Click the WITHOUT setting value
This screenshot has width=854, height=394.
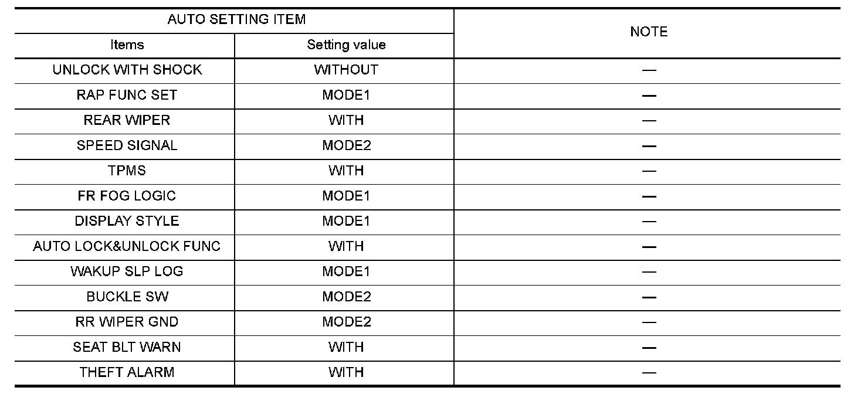pyautogui.click(x=346, y=70)
